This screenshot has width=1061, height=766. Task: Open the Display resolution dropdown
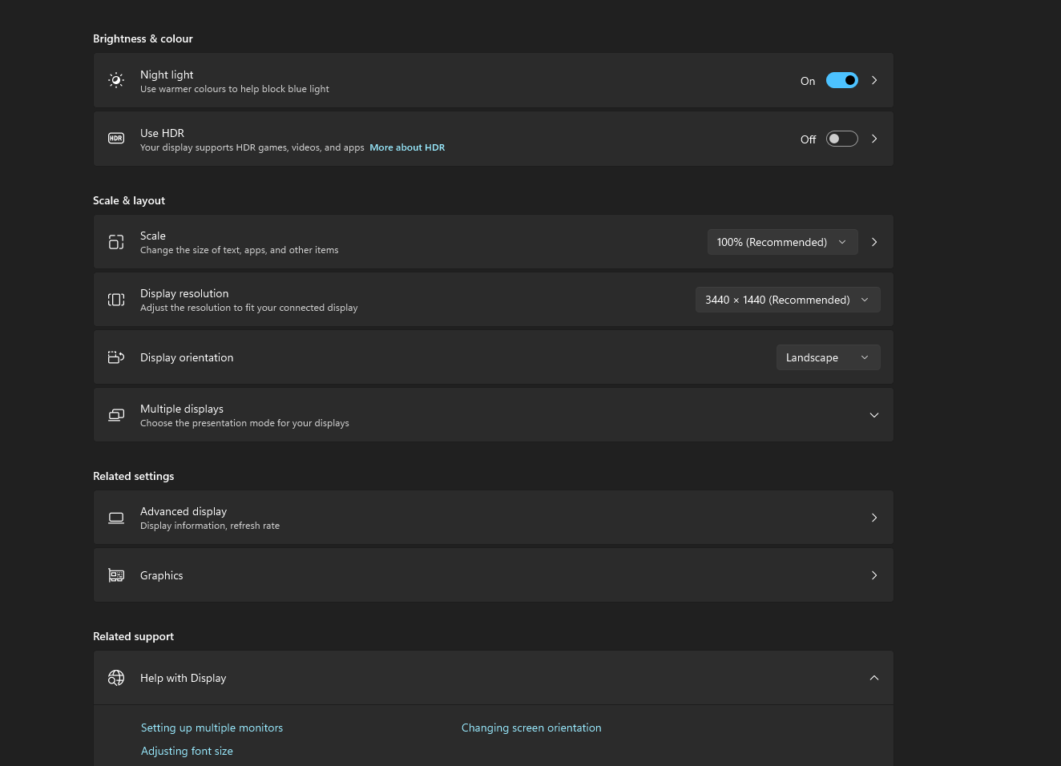[787, 300]
